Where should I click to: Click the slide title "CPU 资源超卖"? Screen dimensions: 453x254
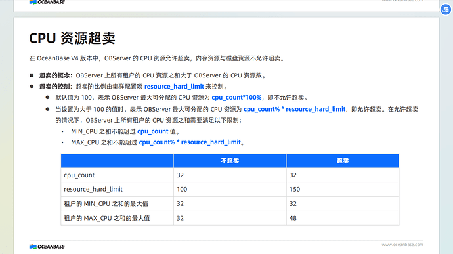pyautogui.click(x=72, y=38)
